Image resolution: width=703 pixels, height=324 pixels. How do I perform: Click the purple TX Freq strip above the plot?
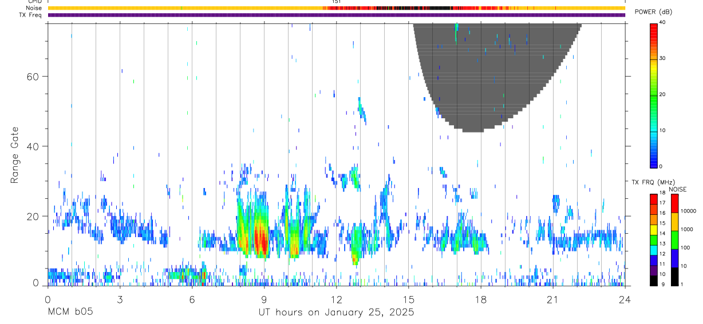pos(336,15)
